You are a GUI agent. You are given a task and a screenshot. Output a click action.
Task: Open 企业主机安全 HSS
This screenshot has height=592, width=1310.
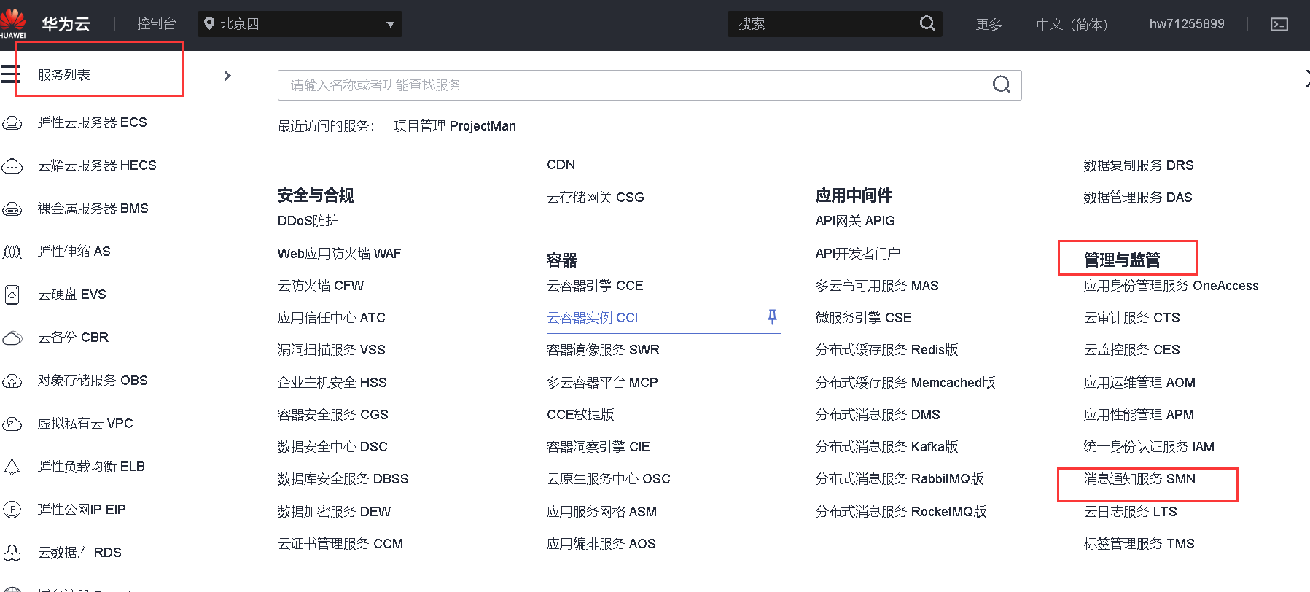pos(332,383)
